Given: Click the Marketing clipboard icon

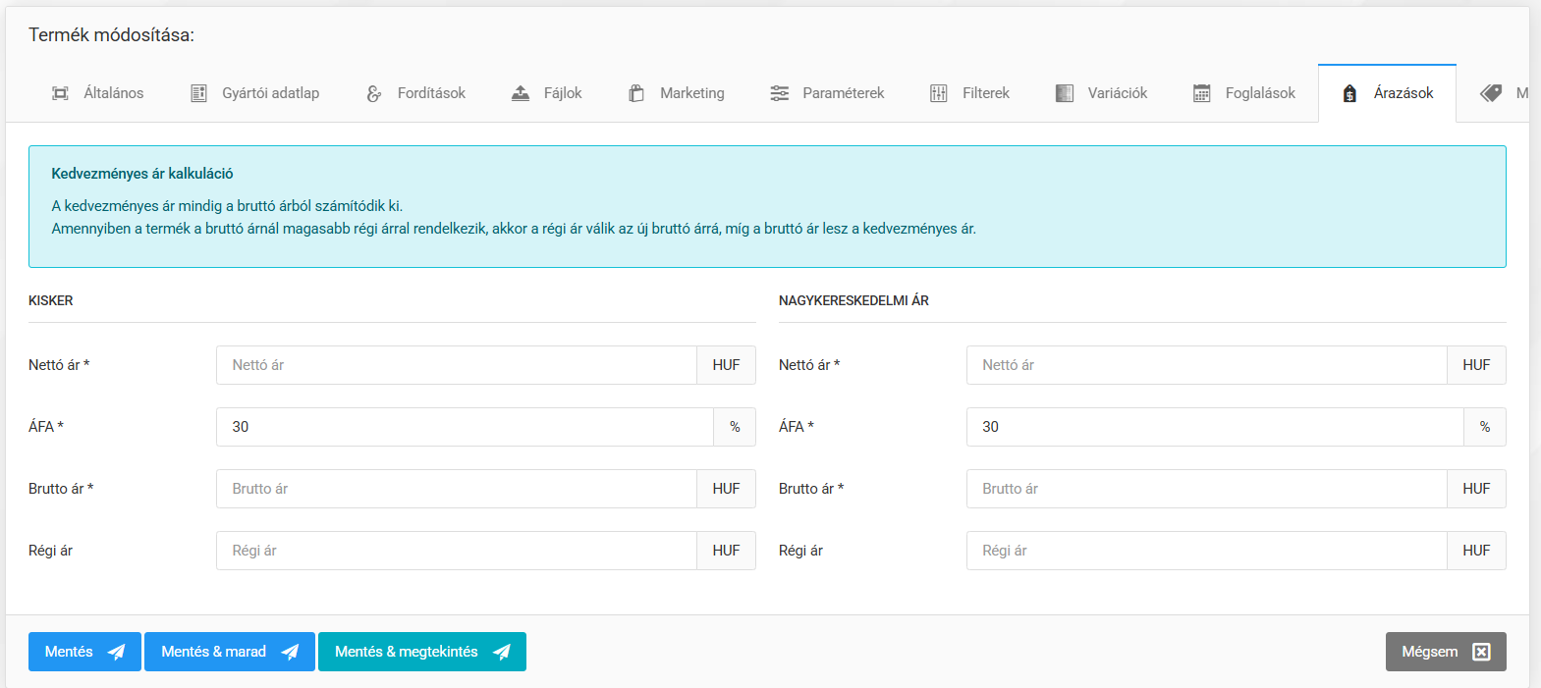Looking at the screenshot, I should pos(636,93).
